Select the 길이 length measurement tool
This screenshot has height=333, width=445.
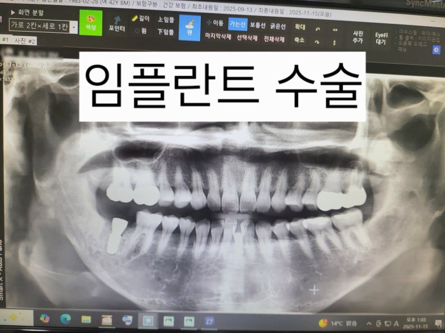click(141, 18)
